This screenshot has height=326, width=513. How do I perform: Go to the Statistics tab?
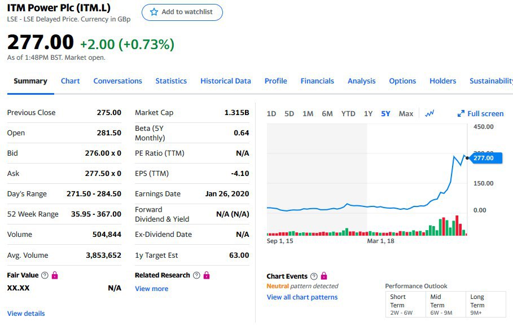(171, 81)
